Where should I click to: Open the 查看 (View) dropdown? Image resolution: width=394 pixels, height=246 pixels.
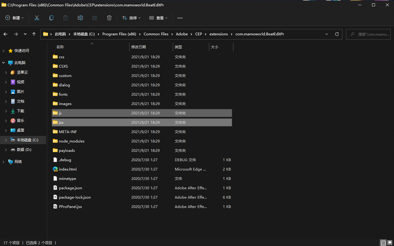158,18
